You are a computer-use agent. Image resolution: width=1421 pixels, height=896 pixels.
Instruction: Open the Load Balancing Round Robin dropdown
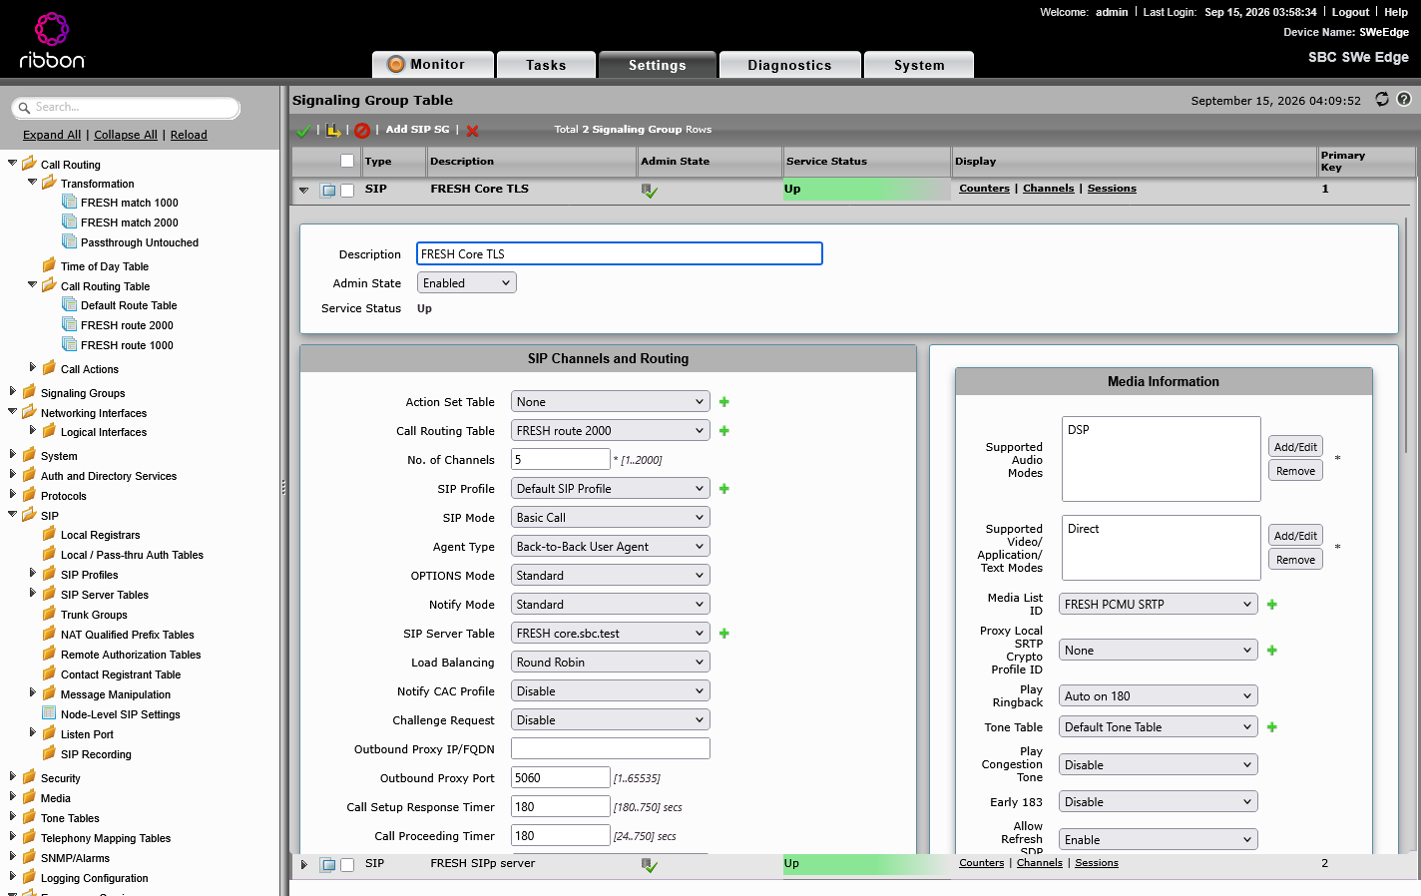coord(611,663)
